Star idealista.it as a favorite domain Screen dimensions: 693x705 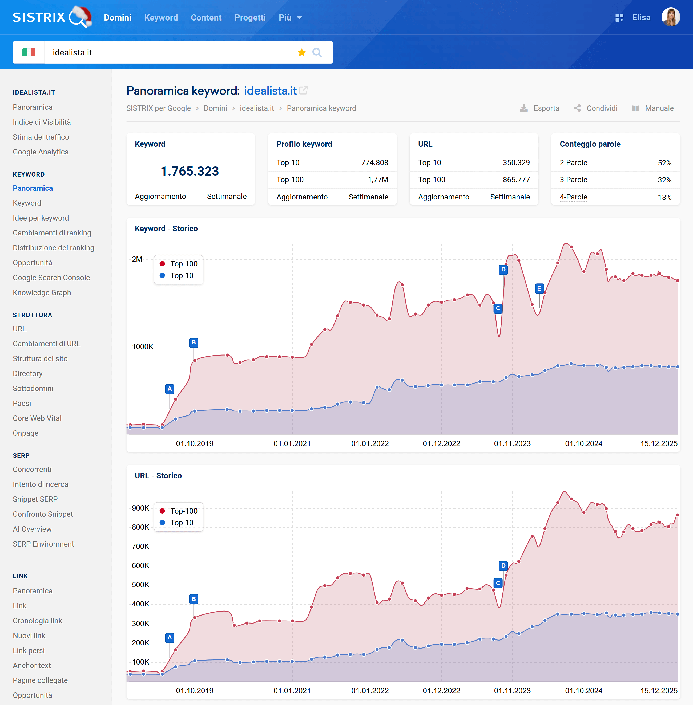301,52
